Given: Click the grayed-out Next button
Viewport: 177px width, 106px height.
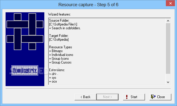Looking at the screenshot, I should [107, 97].
